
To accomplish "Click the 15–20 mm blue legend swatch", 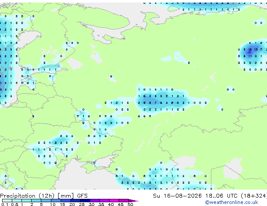I will 66,201.
